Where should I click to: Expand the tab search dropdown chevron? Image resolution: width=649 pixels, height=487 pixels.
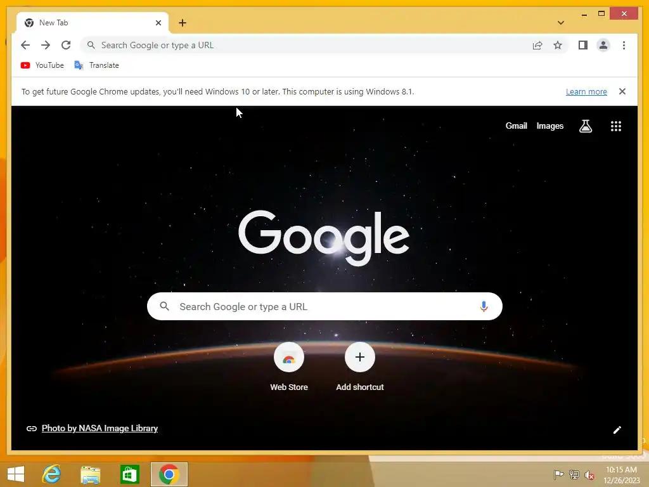click(560, 23)
